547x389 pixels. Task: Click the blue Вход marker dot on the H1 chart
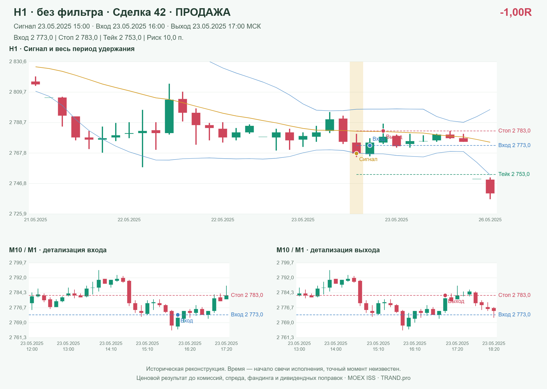pyautogui.click(x=370, y=146)
